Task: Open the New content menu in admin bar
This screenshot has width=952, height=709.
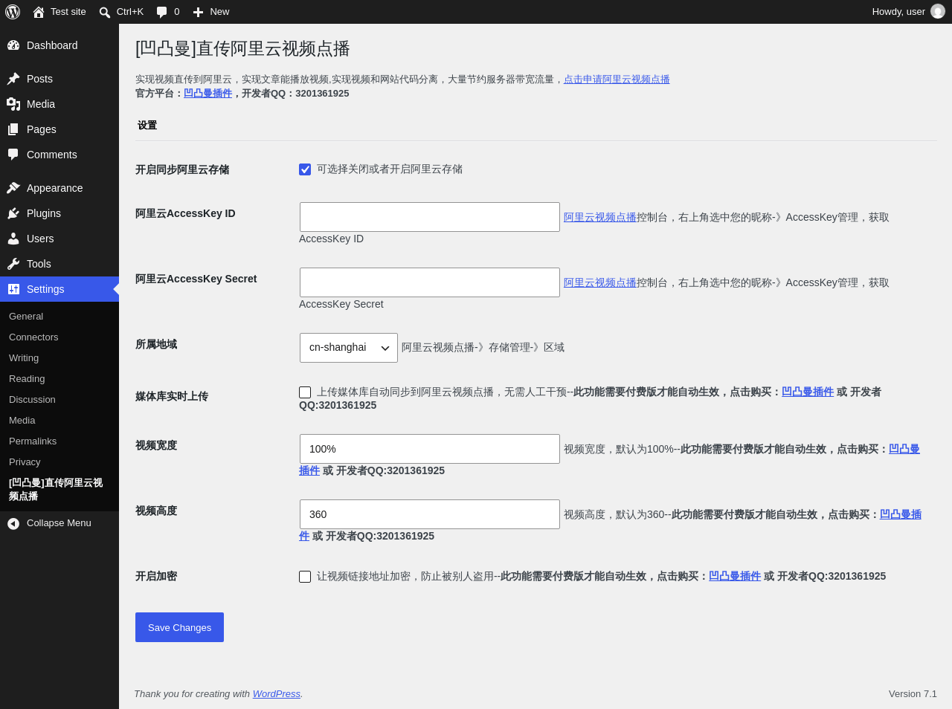Action: [x=210, y=12]
